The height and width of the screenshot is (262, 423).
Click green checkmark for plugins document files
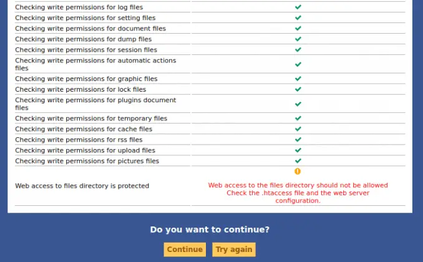pyautogui.click(x=298, y=104)
